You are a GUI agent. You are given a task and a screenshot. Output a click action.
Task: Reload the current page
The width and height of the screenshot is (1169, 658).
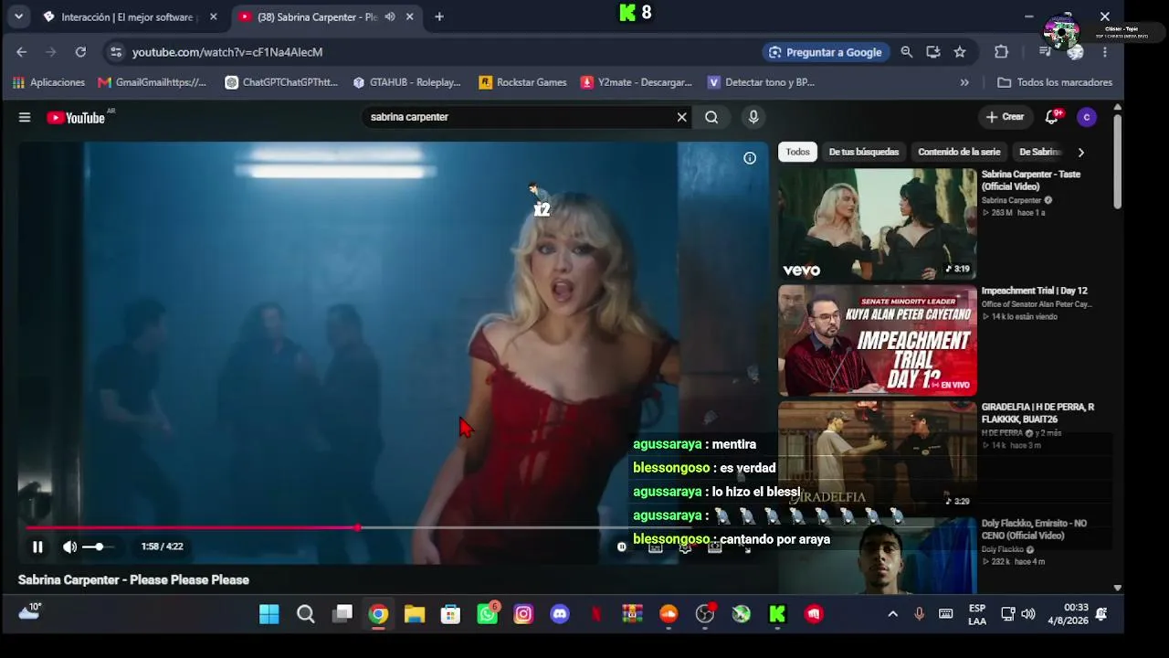(80, 52)
